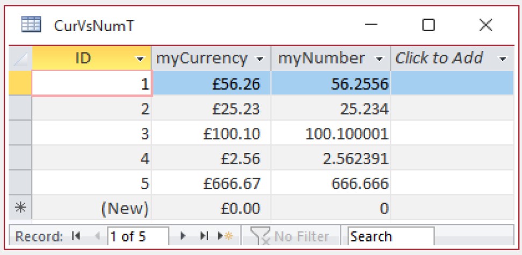This screenshot has height=255, width=522.
Task: Maximize the CurVsNumT table window
Action: 428,25
